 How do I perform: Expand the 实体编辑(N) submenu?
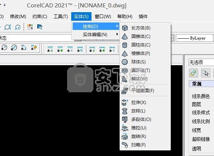pos(96,35)
